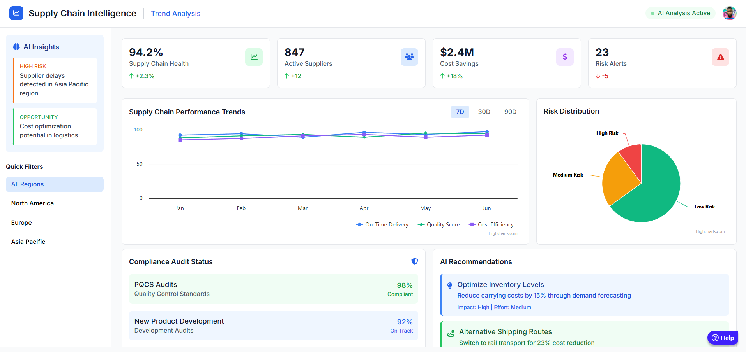The width and height of the screenshot is (746, 352).
Task: Click the green up arrow beside +18%
Action: coord(442,76)
